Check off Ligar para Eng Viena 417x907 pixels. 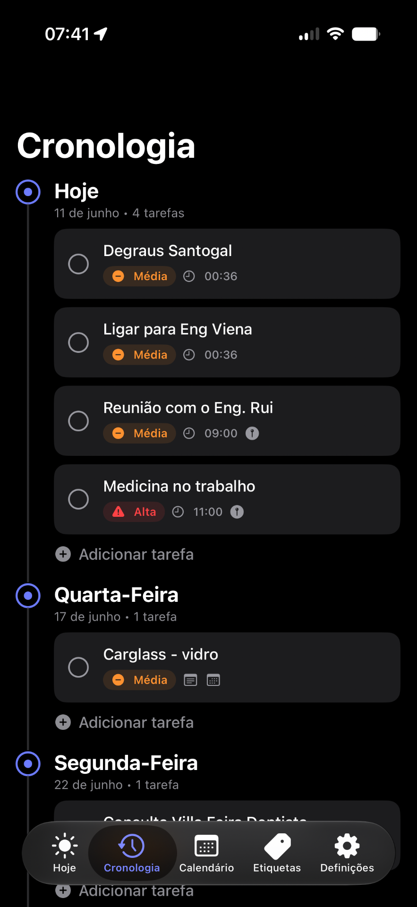click(78, 342)
